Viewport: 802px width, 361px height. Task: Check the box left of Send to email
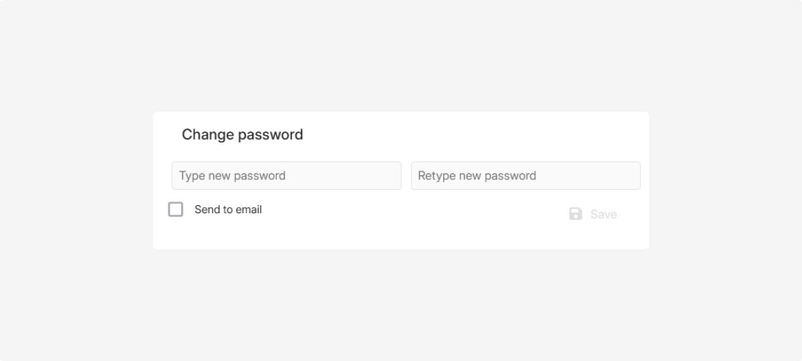pos(176,209)
